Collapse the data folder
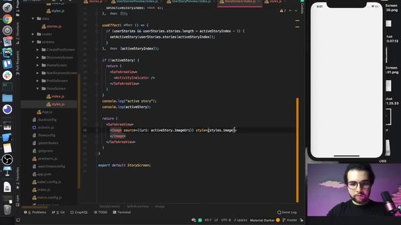 pos(33,19)
